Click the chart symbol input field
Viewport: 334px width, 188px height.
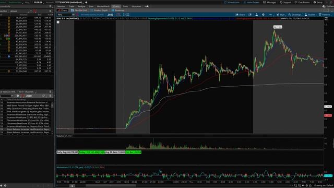point(64,15)
